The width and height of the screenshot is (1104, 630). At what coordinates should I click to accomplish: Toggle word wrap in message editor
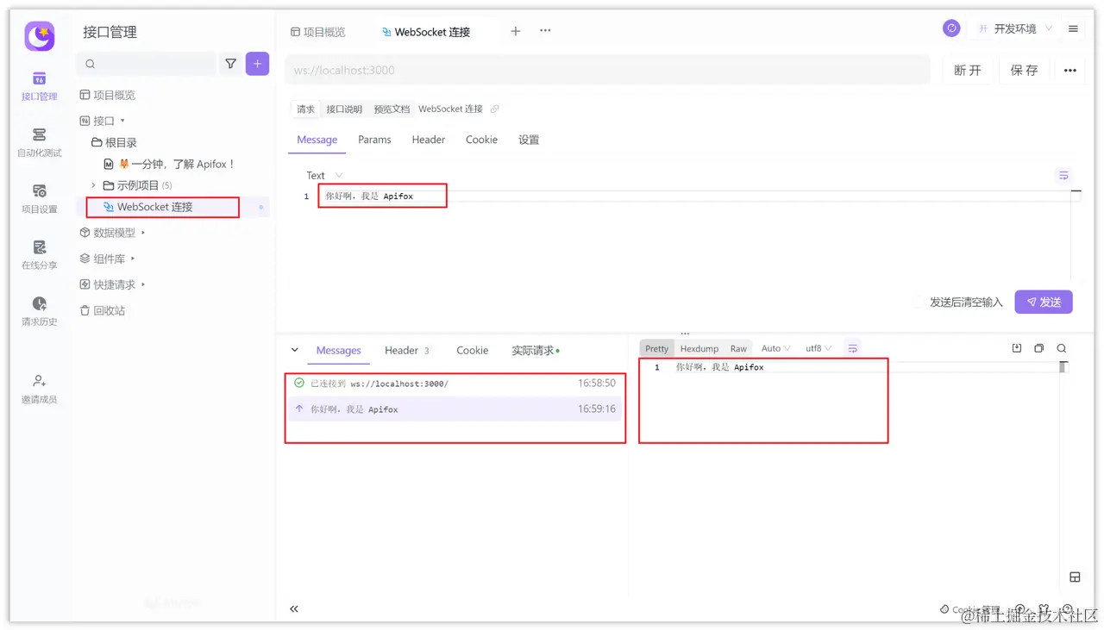[x=1063, y=175]
